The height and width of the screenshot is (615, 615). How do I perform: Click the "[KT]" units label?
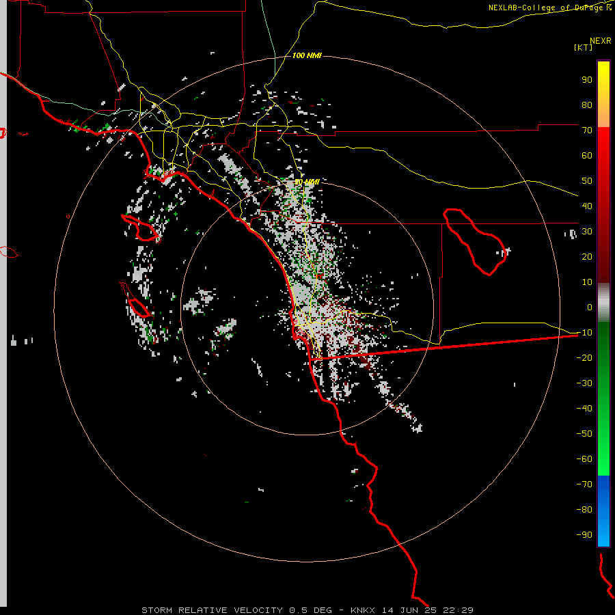(584, 47)
